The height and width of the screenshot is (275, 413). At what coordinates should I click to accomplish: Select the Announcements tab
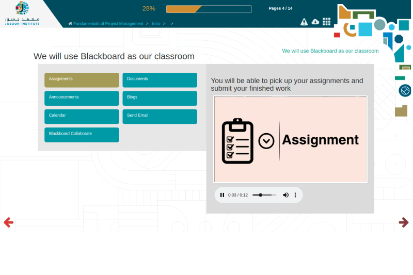click(x=82, y=99)
